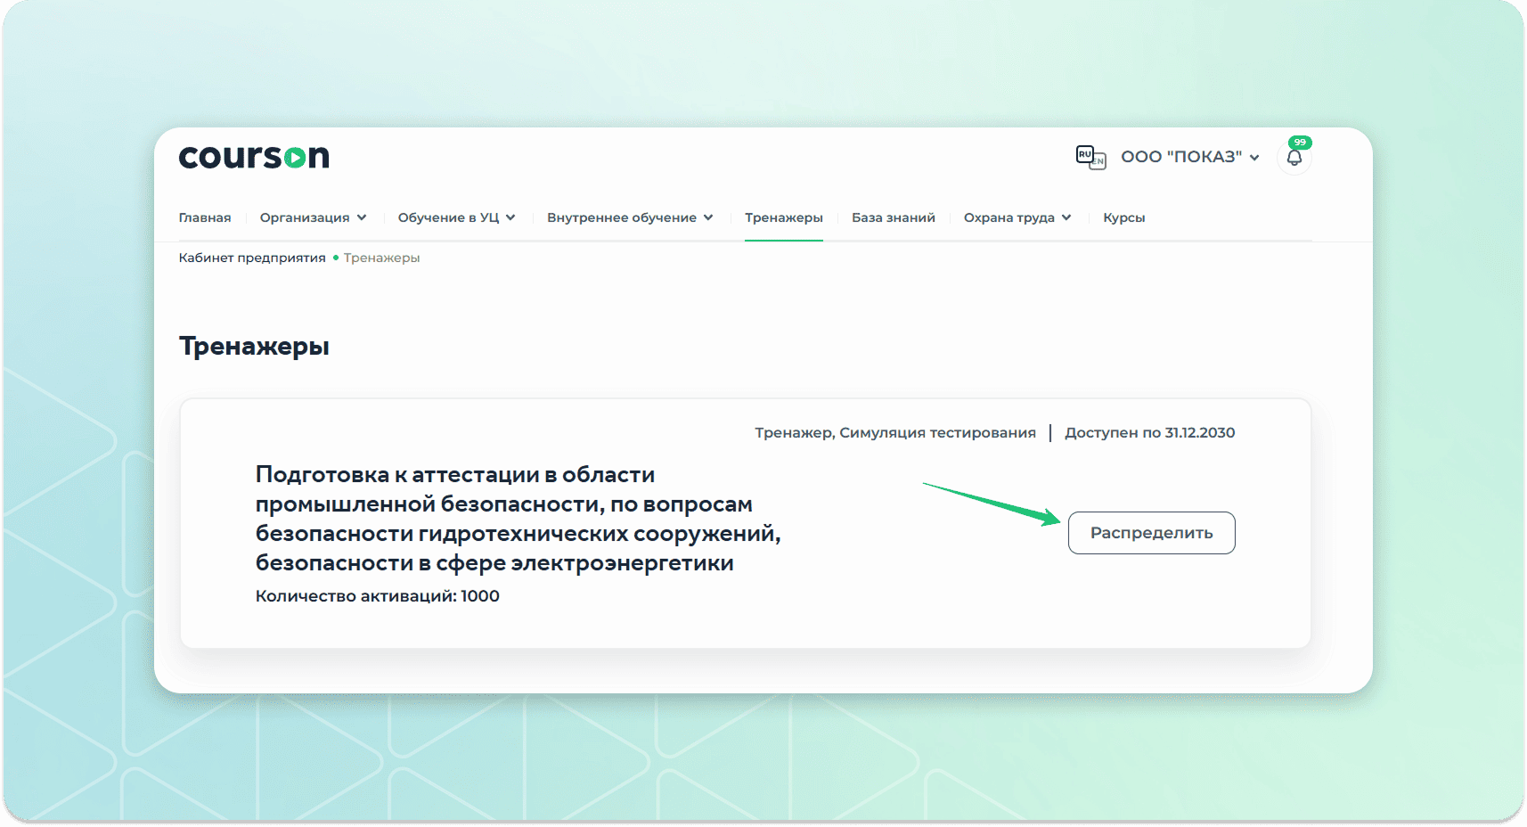The image size is (1527, 827).
Task: Go to the Главная menu item
Action: click(x=205, y=217)
